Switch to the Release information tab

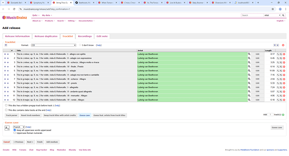pyautogui.click(x=17, y=36)
